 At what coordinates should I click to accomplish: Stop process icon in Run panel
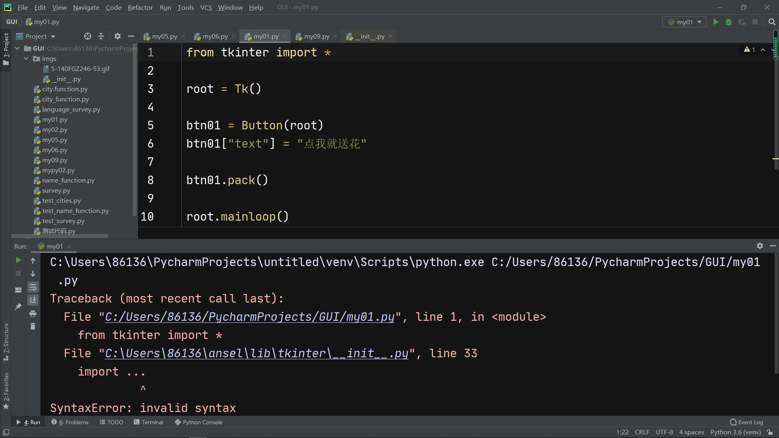pos(18,273)
